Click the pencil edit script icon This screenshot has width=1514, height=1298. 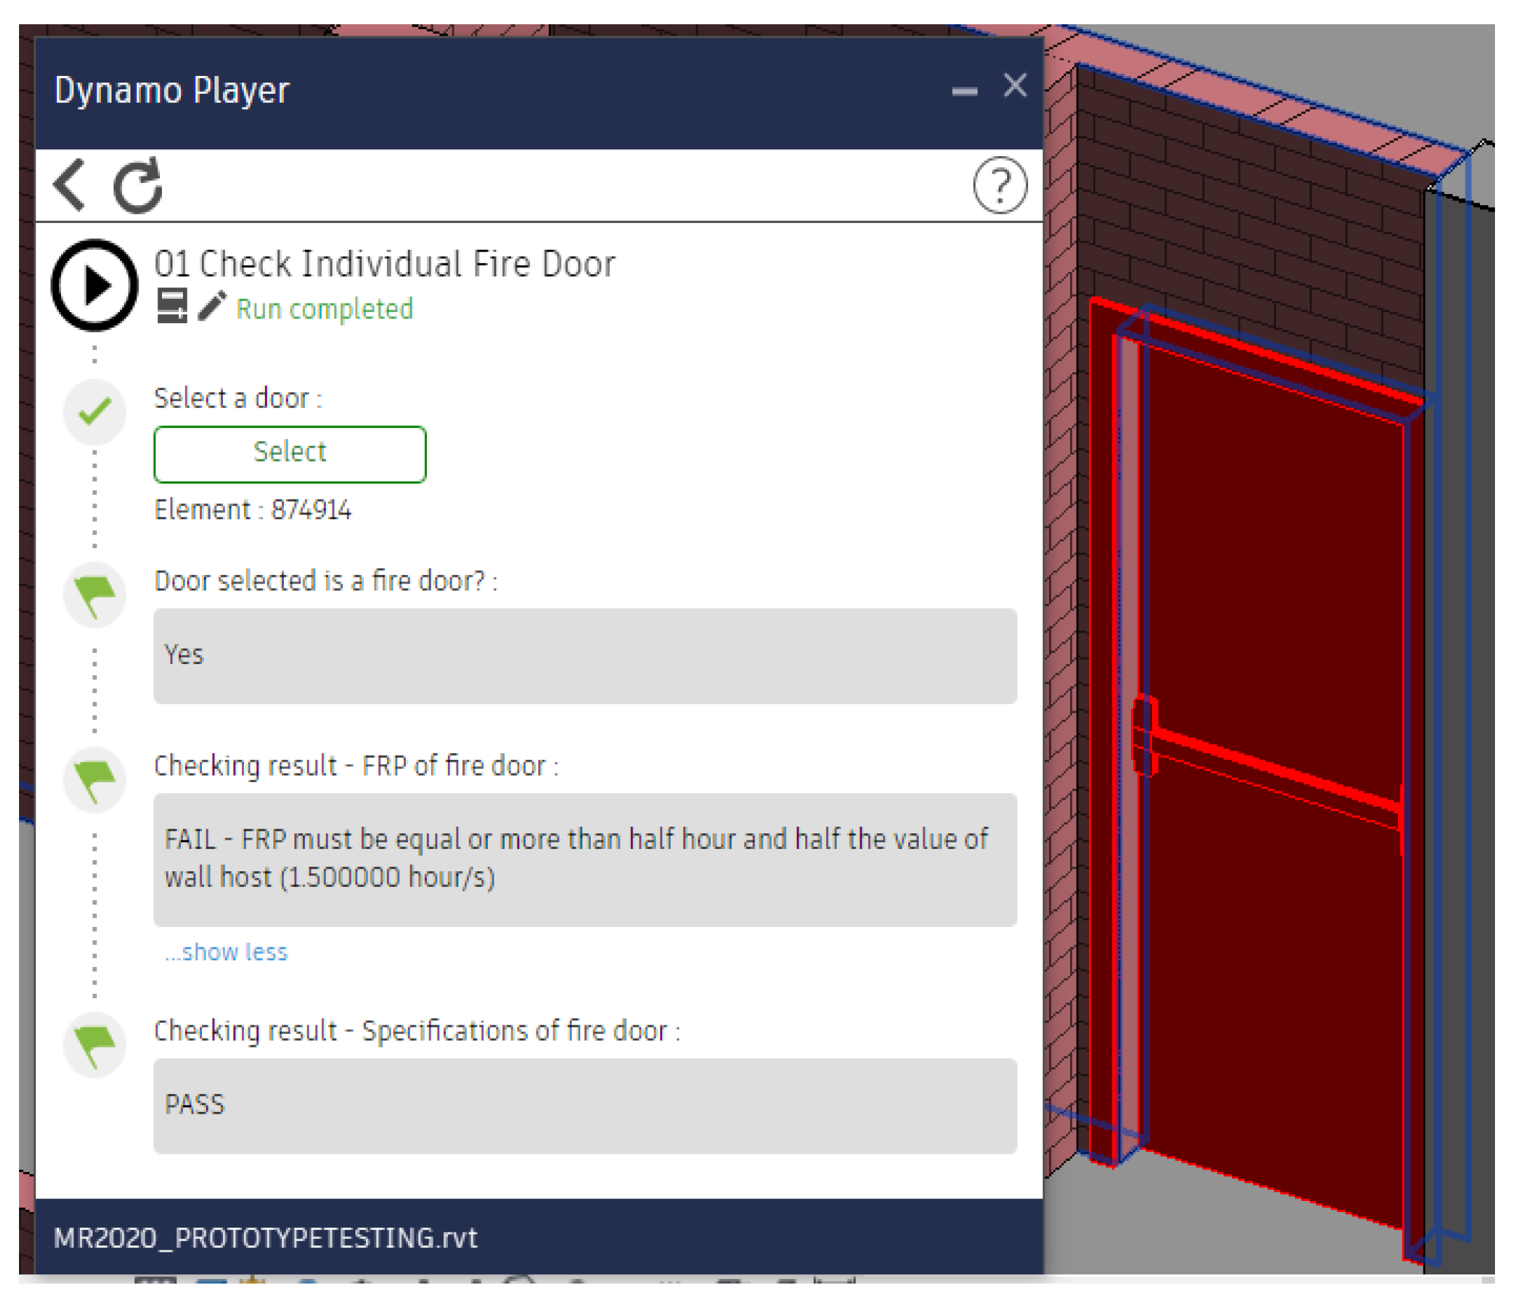pos(212,306)
